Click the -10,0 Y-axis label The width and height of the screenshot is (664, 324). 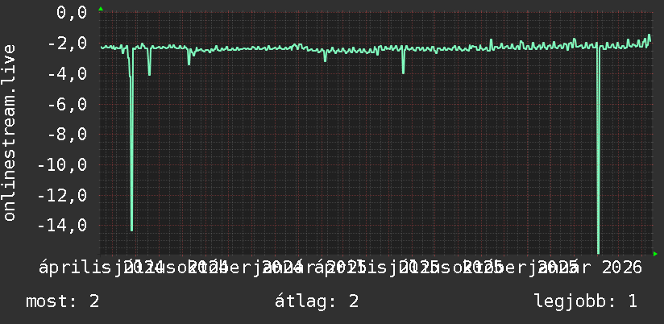[x=62, y=164]
